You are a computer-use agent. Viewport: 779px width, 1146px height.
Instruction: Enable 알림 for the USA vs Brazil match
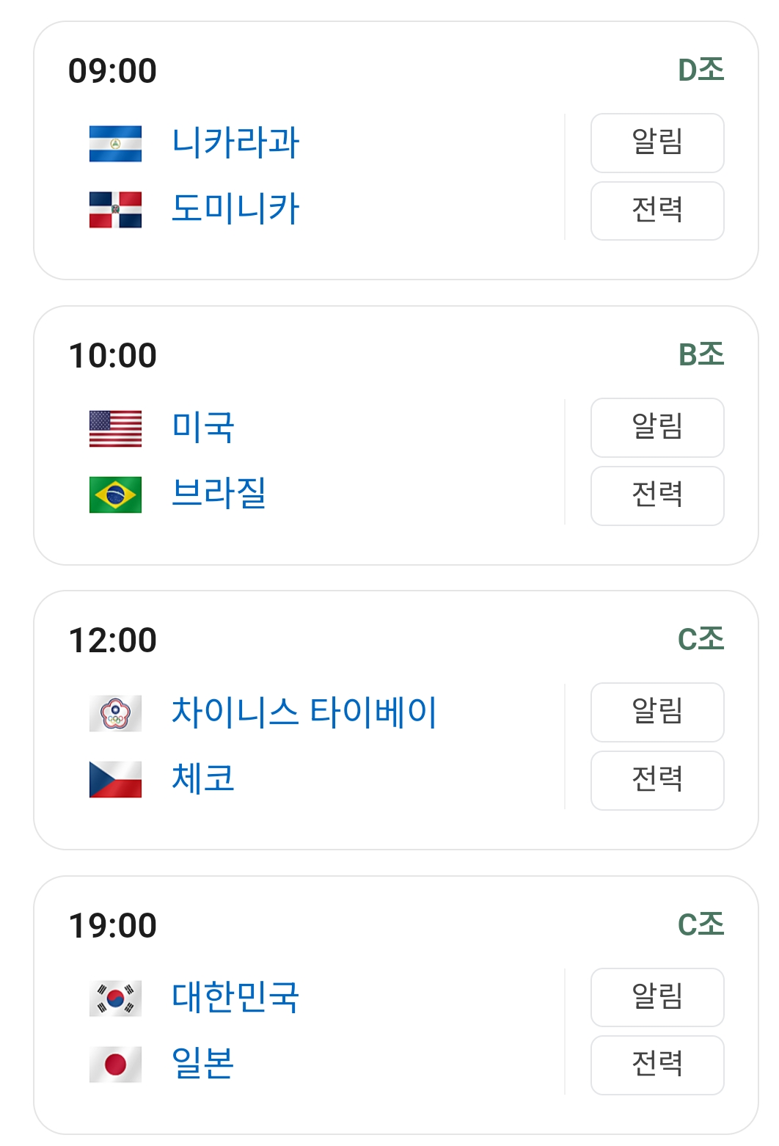click(657, 428)
